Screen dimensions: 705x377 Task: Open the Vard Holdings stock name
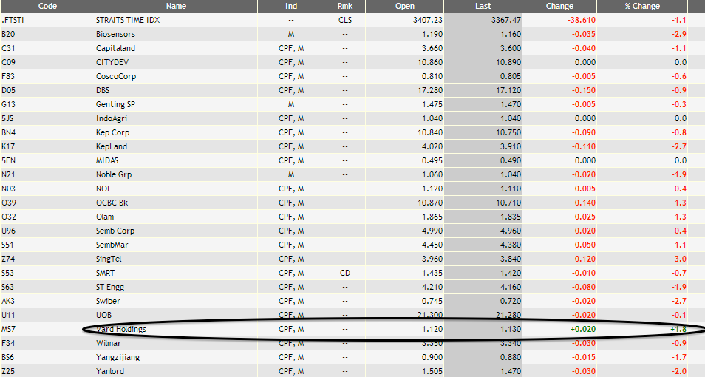[x=121, y=329]
